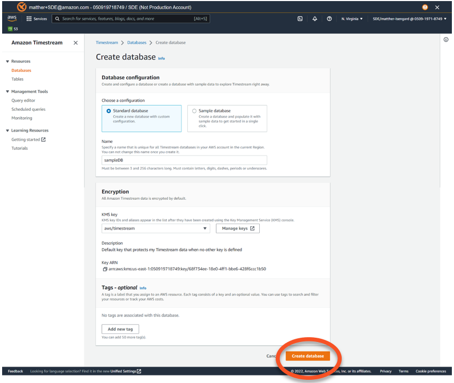
Task: Open the KMS key dropdown aws/timestream
Action: tap(156, 229)
